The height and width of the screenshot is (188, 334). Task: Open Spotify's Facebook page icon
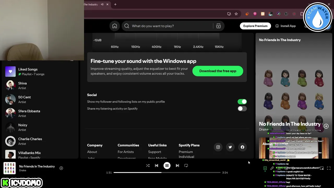(242, 147)
